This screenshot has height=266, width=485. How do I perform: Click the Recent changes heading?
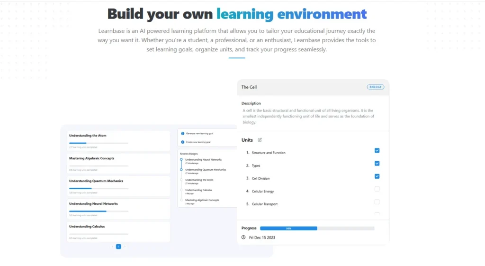pyautogui.click(x=189, y=154)
